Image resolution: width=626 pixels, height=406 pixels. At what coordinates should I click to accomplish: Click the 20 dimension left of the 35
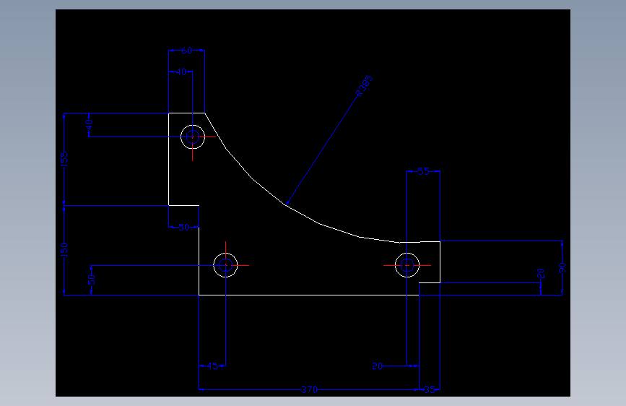(x=378, y=366)
